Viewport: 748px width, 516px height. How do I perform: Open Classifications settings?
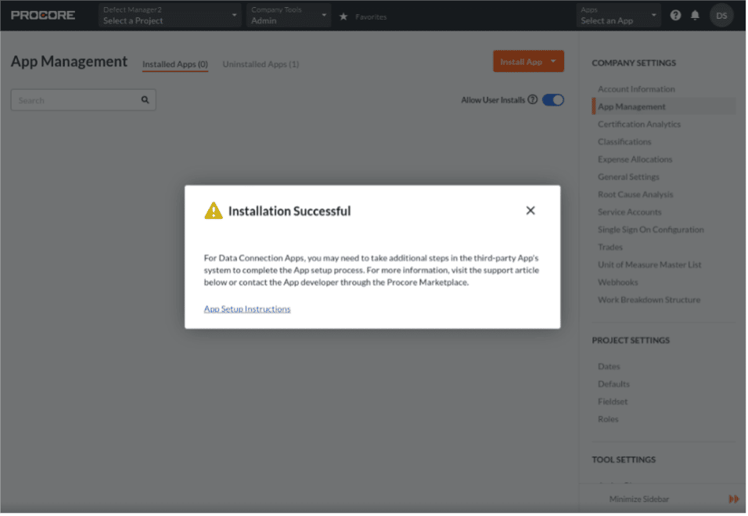tap(625, 142)
